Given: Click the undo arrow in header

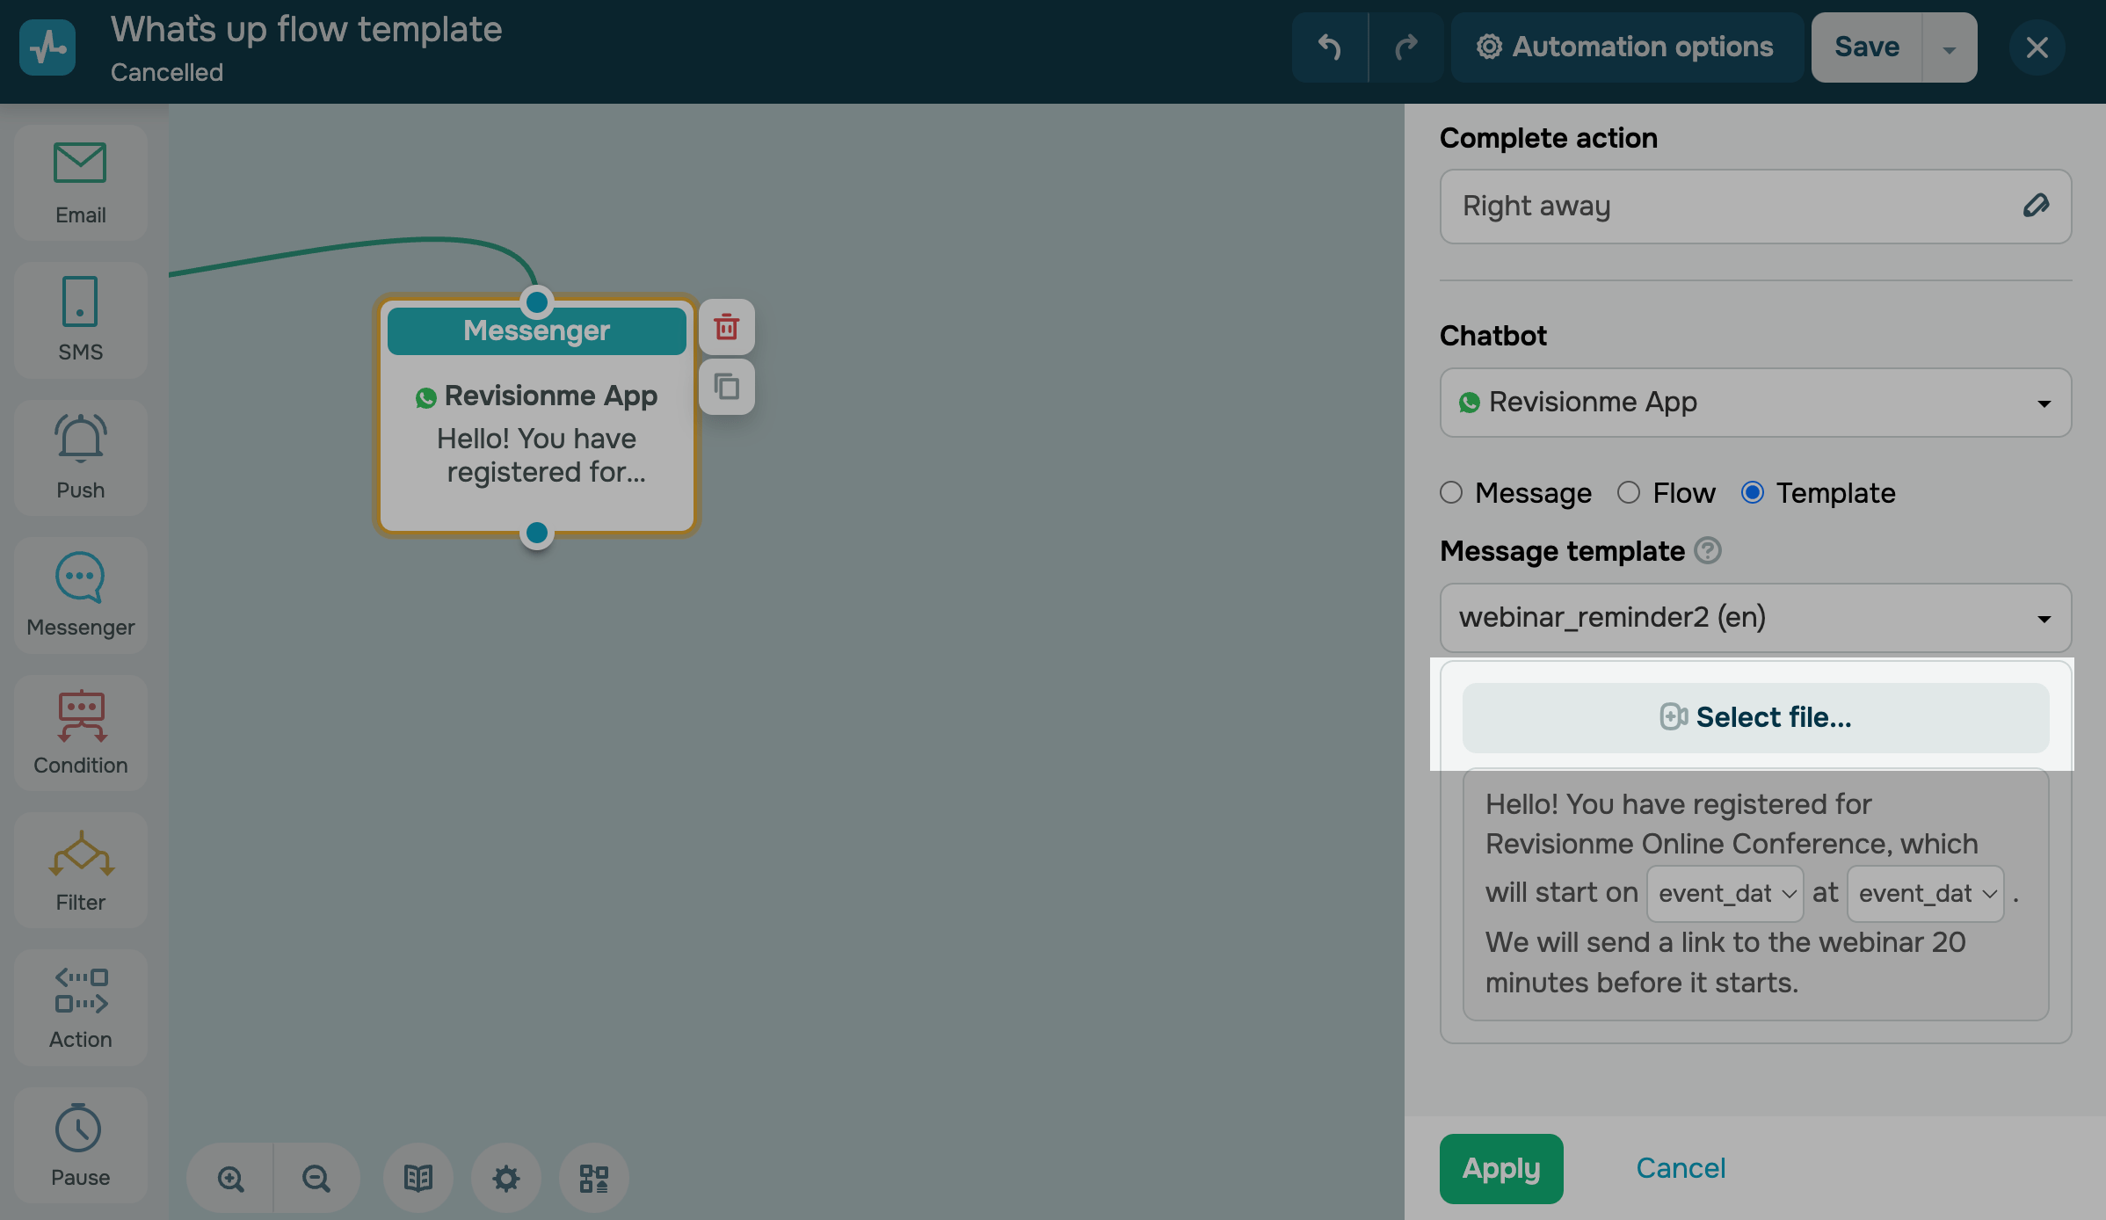Looking at the screenshot, I should [1330, 47].
